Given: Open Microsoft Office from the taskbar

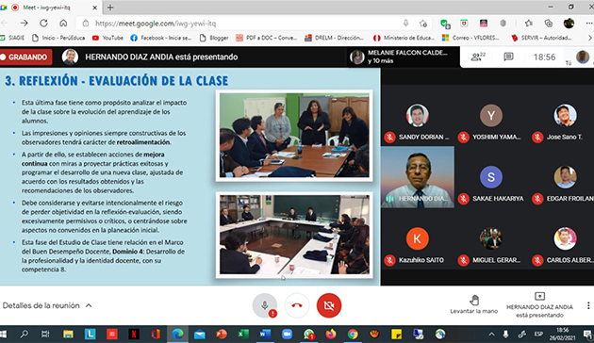Looking at the screenshot, I should pos(156,334).
